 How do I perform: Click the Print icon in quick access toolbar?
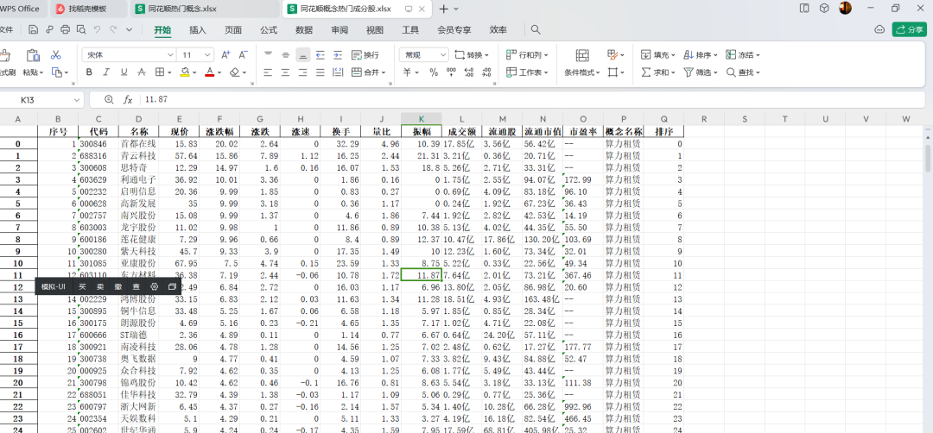[66, 29]
